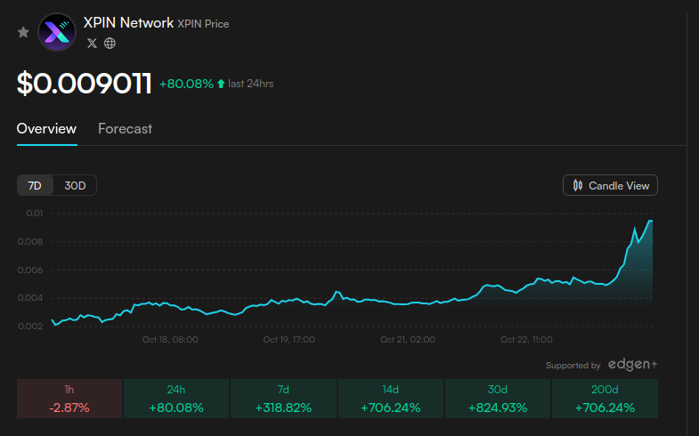Click the favorite star icon
Image resolution: width=699 pixels, height=436 pixels.
[x=23, y=32]
